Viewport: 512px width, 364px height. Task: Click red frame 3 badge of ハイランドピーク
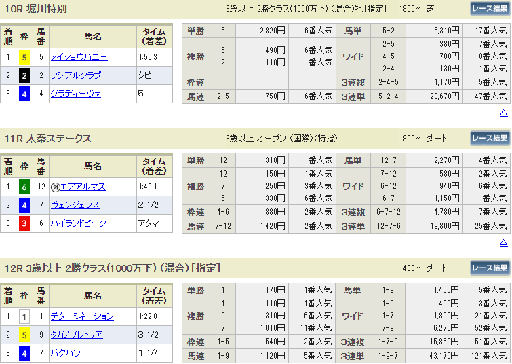24,223
